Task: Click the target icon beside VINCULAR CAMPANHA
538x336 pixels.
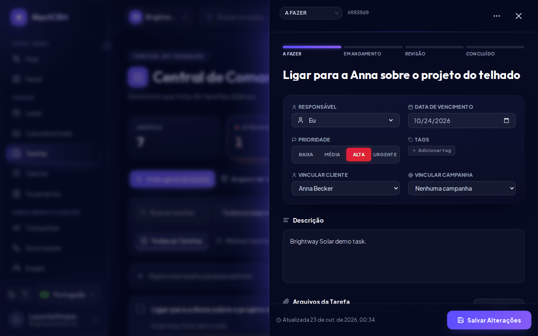Action: [411, 175]
